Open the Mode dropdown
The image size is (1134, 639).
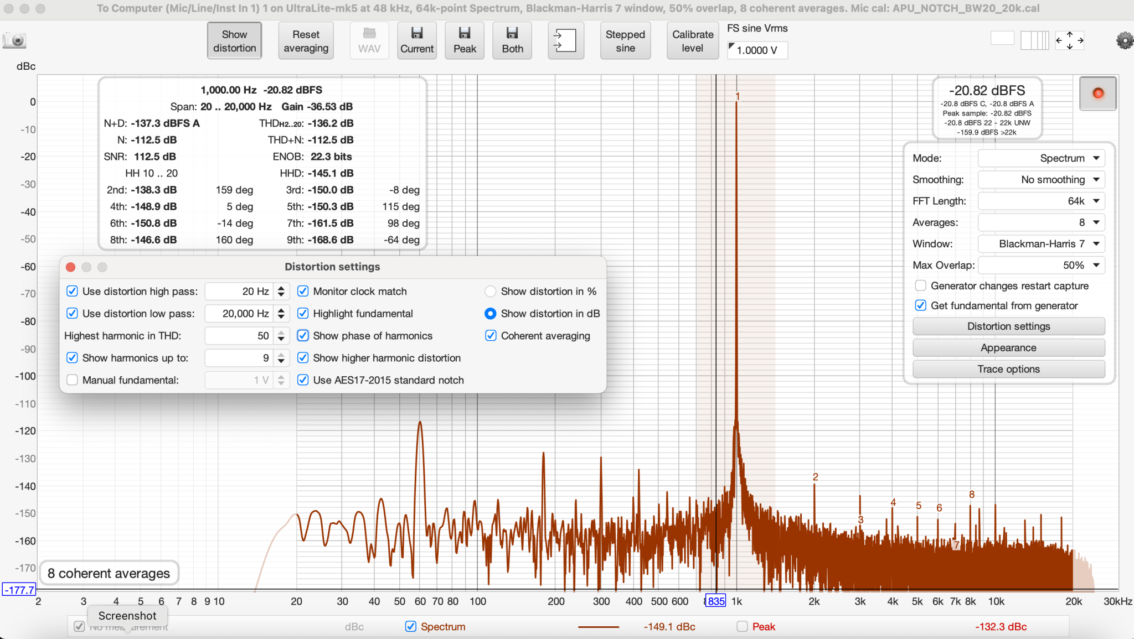click(1041, 158)
